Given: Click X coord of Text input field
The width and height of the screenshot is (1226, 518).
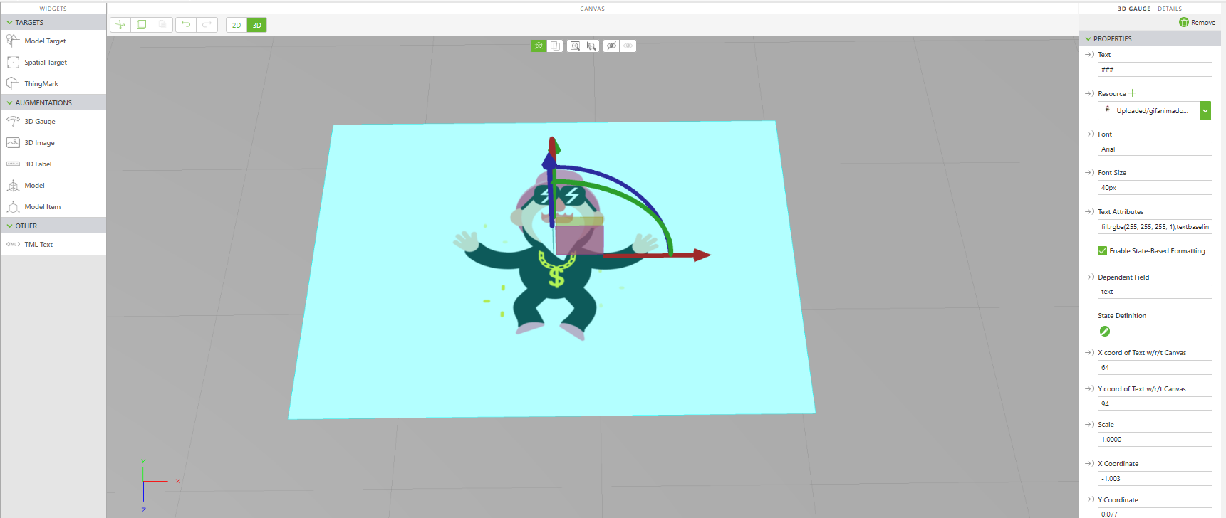Looking at the screenshot, I should click(1155, 367).
